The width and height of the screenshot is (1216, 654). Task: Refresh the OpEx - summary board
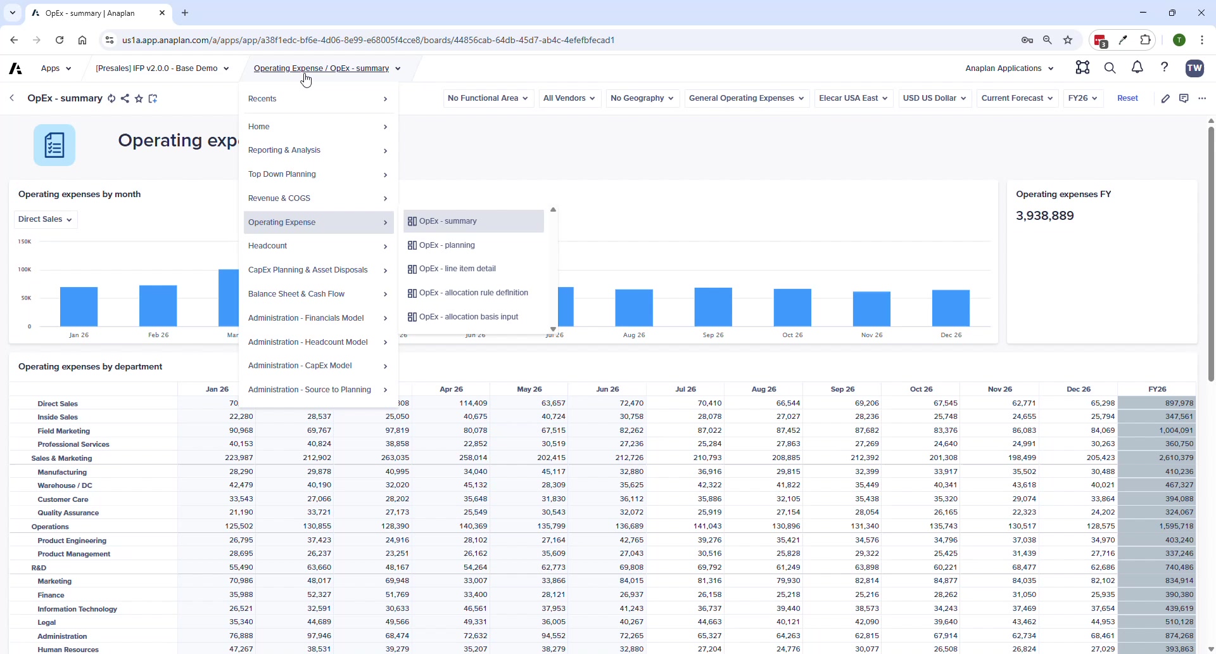point(112,99)
